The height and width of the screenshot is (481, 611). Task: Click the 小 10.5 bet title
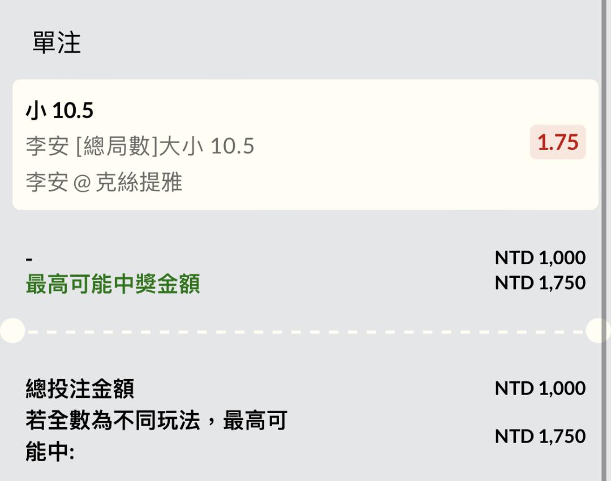(x=59, y=110)
